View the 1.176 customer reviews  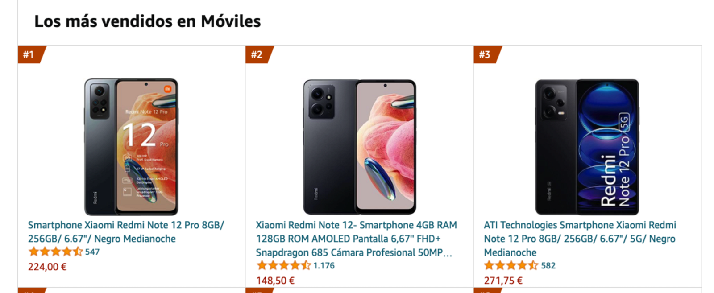tap(324, 266)
